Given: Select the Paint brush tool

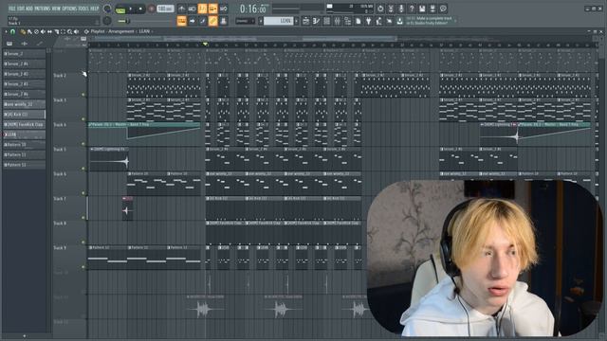Looking at the screenshot, I should pos(29,31).
